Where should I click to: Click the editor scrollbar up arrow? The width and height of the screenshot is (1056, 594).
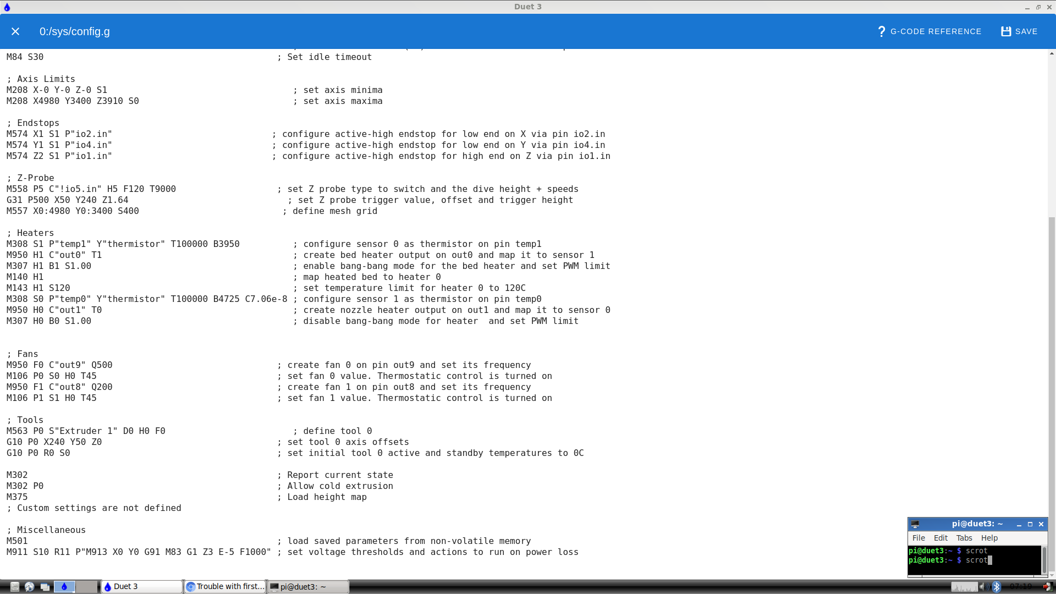click(x=1052, y=53)
